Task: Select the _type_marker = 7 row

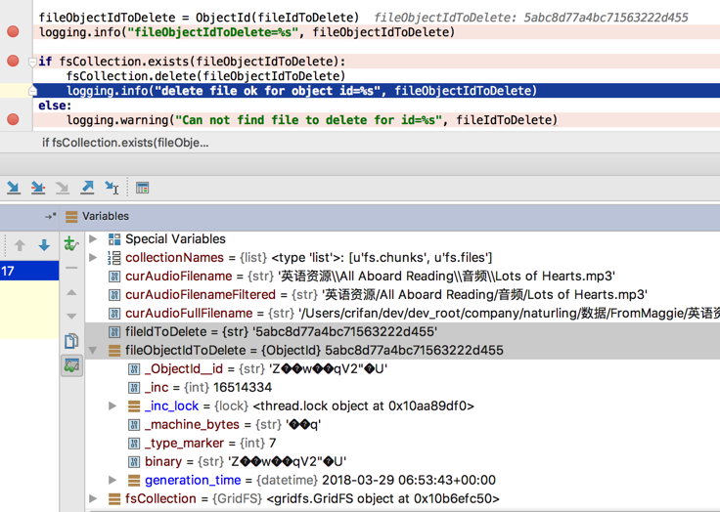Action: click(402, 443)
